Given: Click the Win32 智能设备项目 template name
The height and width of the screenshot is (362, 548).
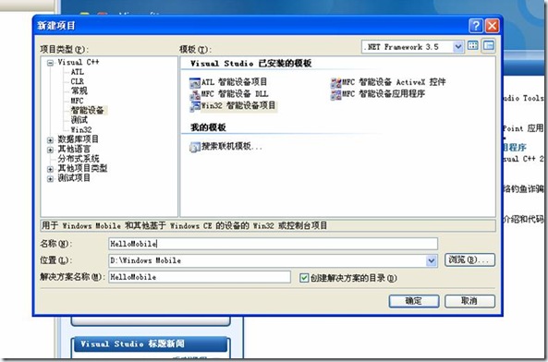Looking at the screenshot, I should 238,105.
